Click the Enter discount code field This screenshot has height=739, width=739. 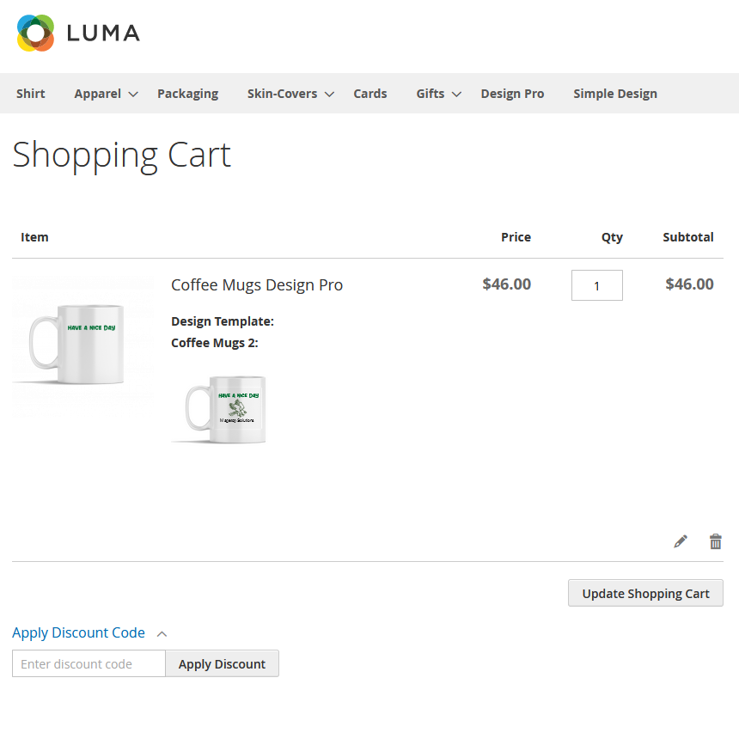89,663
